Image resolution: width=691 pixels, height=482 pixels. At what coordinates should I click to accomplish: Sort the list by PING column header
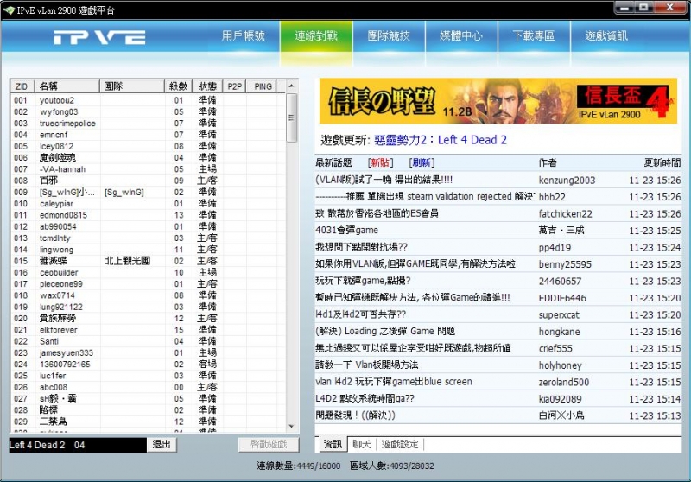point(263,86)
